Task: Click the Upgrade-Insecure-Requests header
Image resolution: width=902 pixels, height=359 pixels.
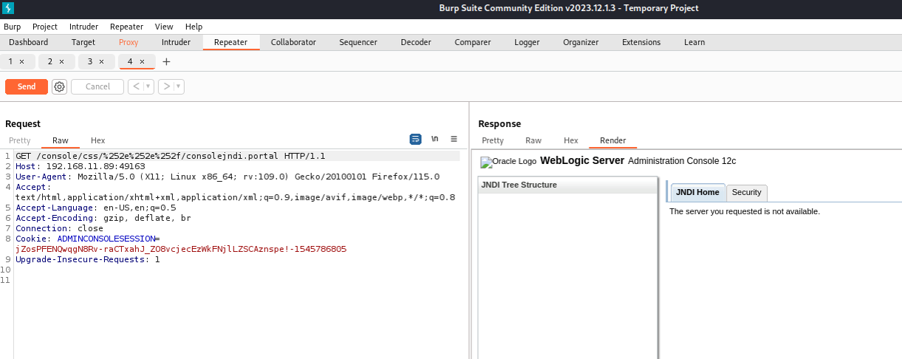Action: (88, 259)
